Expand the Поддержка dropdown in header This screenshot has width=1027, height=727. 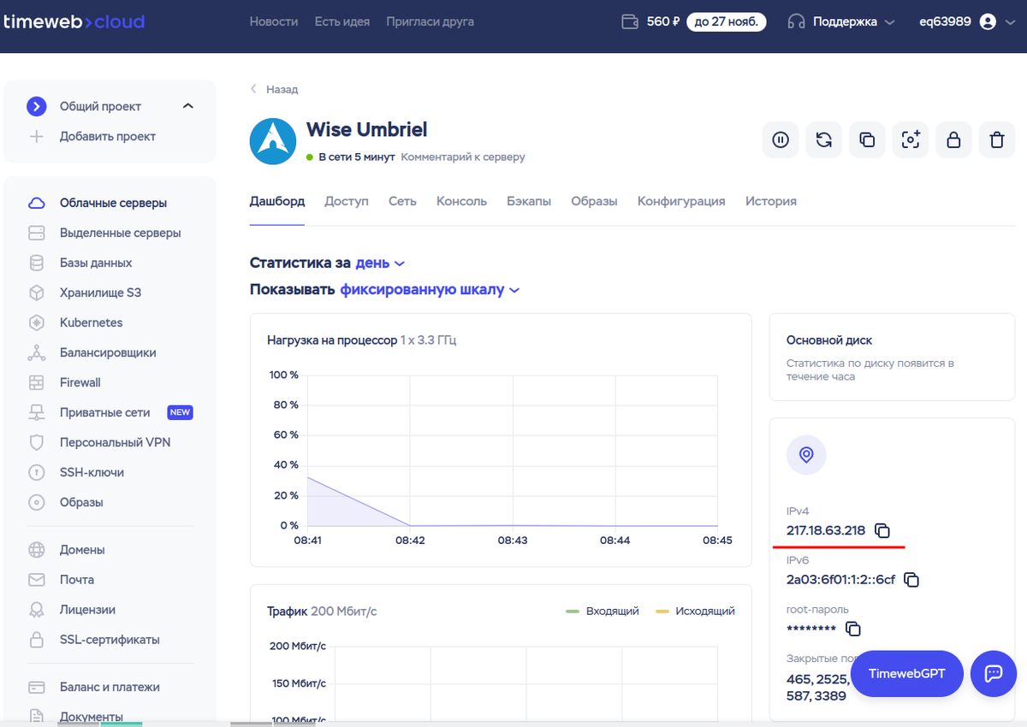pos(841,21)
